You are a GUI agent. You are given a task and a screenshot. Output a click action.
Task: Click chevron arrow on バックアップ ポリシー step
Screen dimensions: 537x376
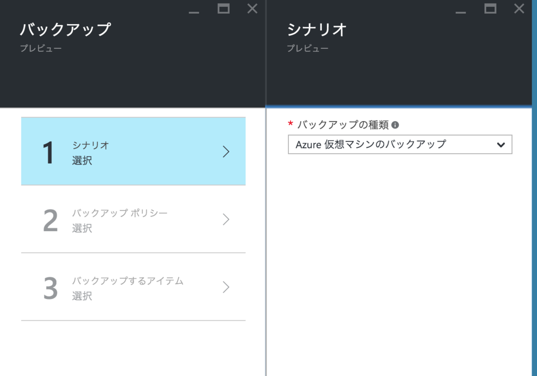[225, 219]
